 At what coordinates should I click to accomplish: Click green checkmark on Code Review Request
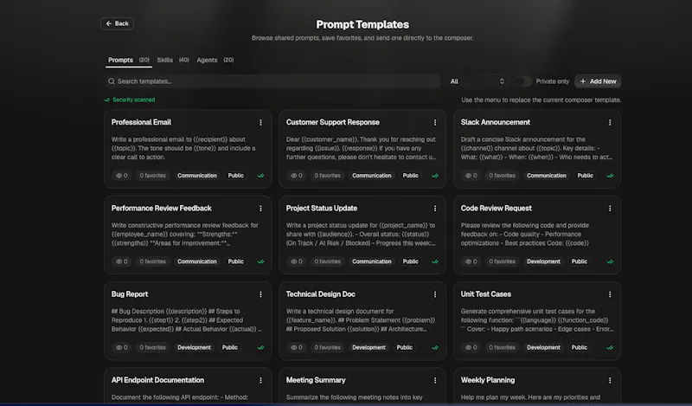pyautogui.click(x=610, y=261)
